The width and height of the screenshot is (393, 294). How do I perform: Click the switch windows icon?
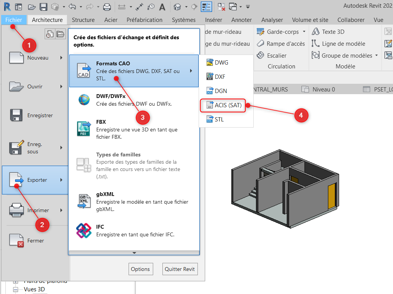pos(233,7)
